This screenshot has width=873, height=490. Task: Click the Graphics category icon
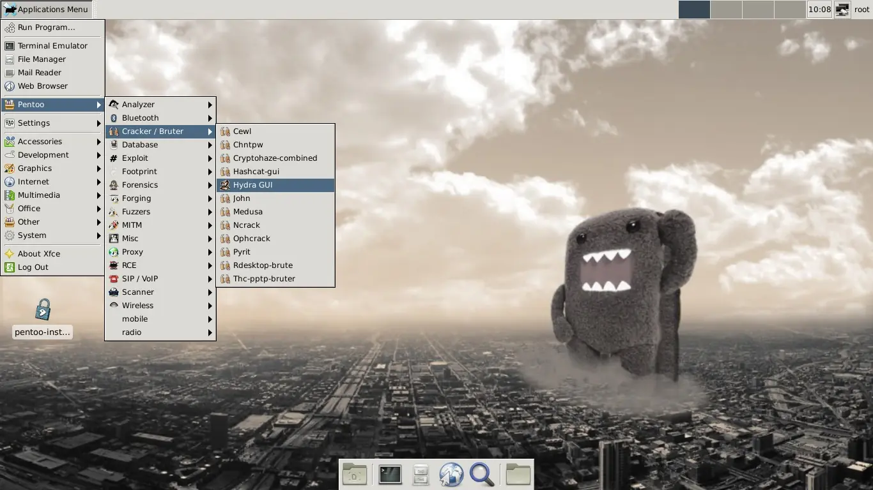pyautogui.click(x=10, y=168)
